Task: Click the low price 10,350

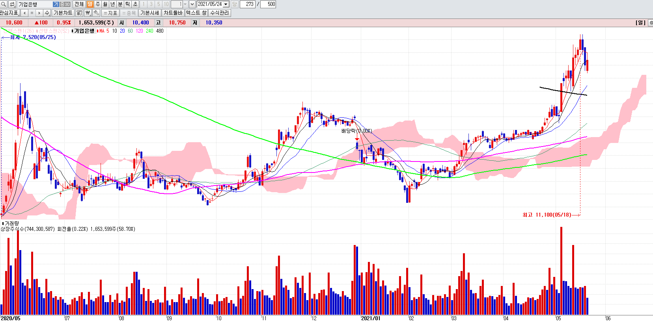Action: click(214, 22)
